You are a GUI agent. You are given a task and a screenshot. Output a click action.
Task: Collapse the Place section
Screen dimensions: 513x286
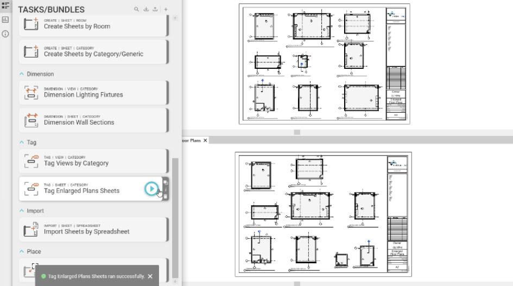(22, 252)
